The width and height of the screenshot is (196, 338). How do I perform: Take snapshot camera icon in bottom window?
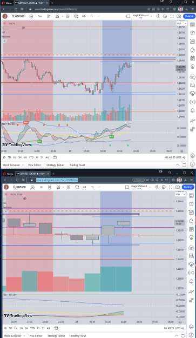click(x=178, y=187)
